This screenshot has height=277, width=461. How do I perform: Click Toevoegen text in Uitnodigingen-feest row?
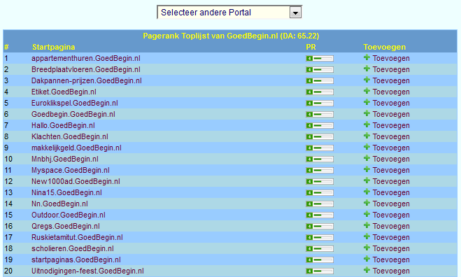[391, 271]
